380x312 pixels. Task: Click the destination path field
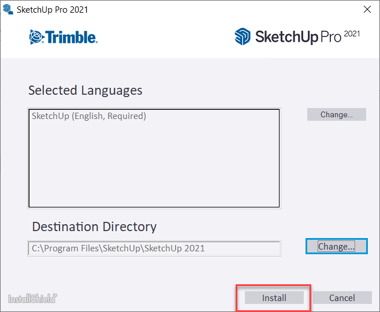point(154,248)
